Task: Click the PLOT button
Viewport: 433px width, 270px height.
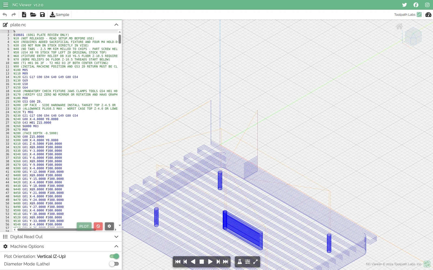Action: point(84,226)
